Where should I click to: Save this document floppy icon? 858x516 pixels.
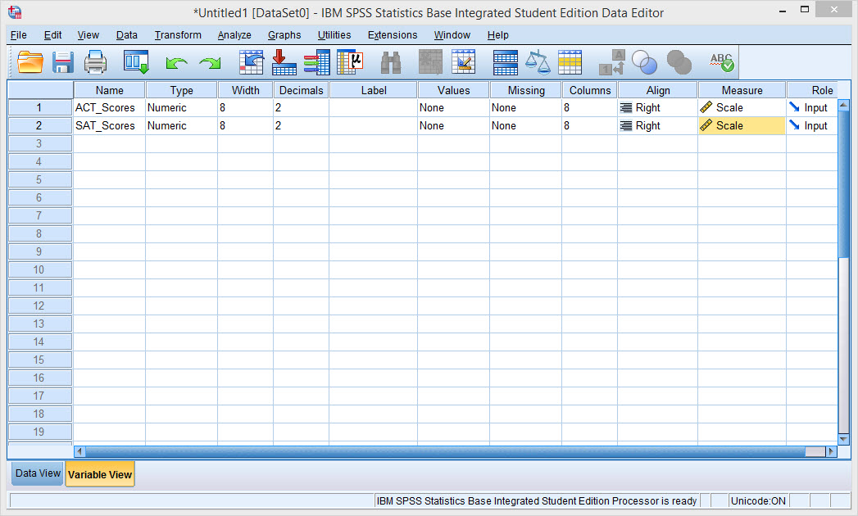pos(63,61)
